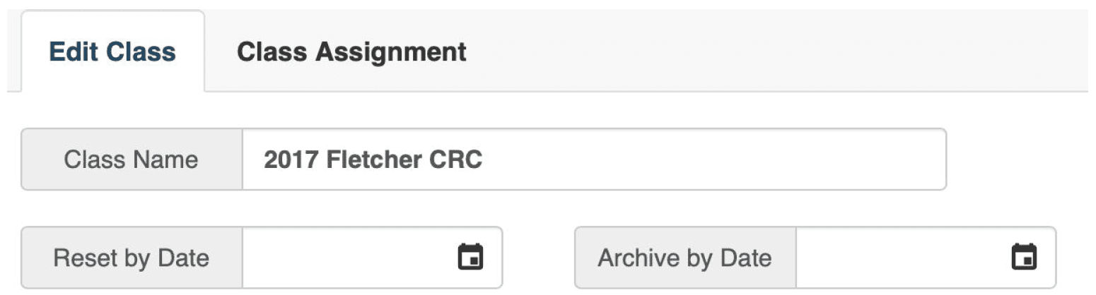Place cursor in the "2017 Fletcher CRC" text
The image size is (1096, 295).
click(x=373, y=160)
